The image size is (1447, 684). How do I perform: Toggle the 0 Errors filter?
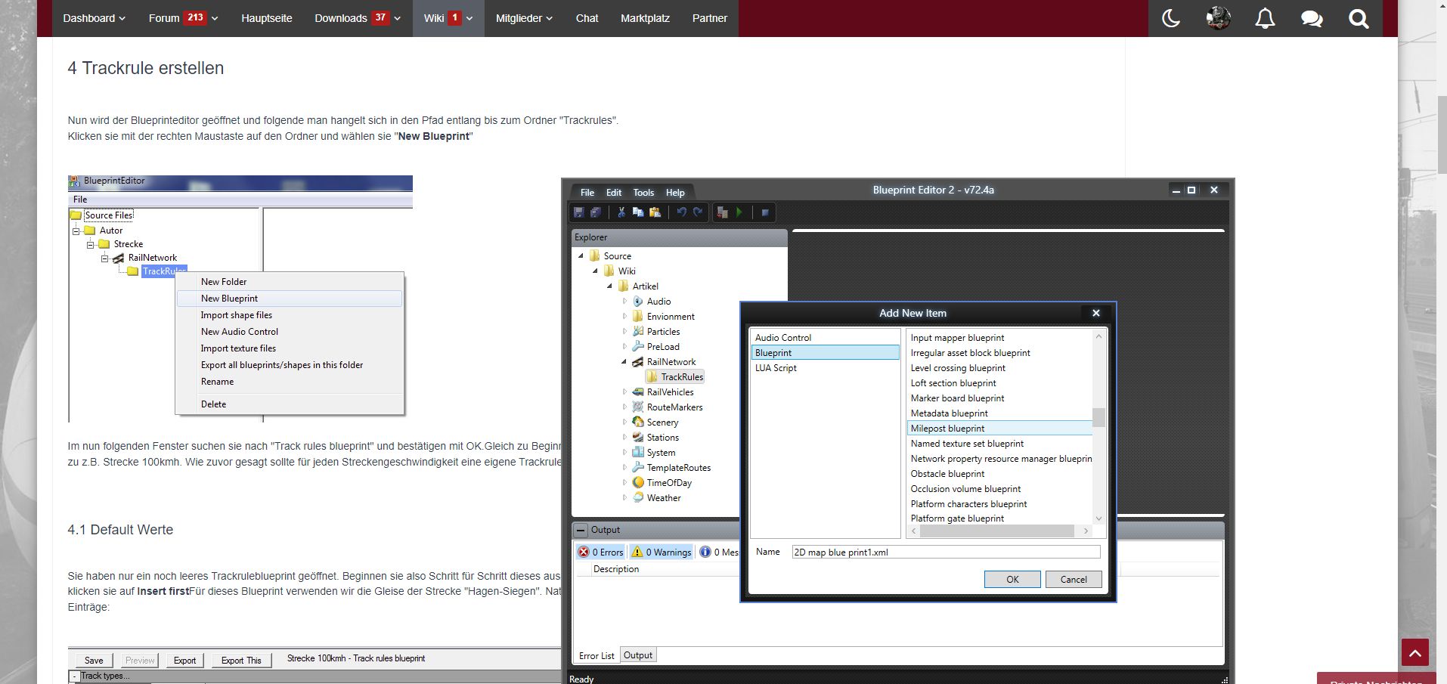601,552
